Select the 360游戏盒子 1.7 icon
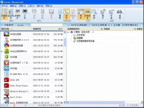This screenshot has height=108, width=144. click(x=6, y=63)
